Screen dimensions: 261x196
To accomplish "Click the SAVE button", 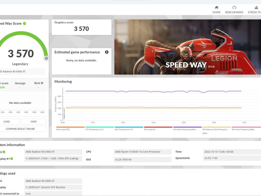I will (34, 122).
